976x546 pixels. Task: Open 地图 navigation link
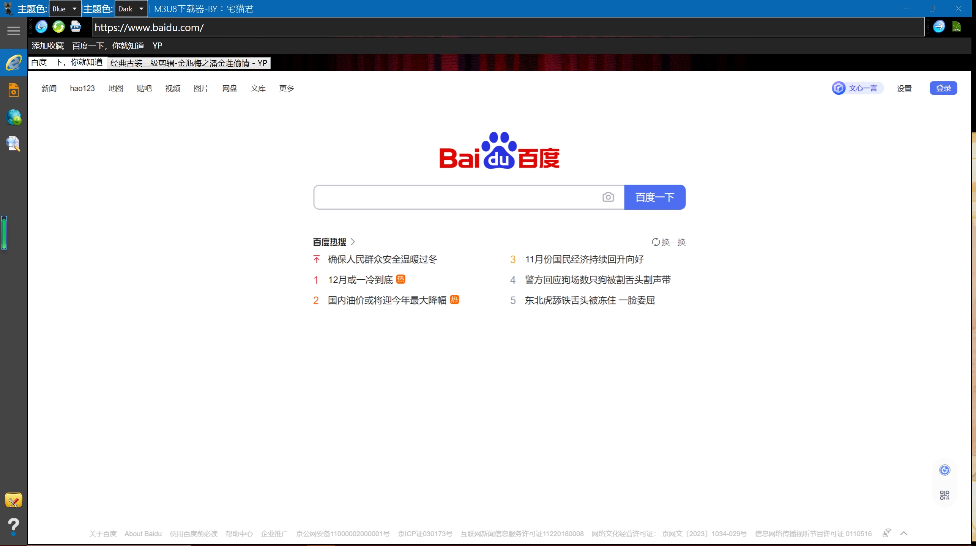[116, 88]
